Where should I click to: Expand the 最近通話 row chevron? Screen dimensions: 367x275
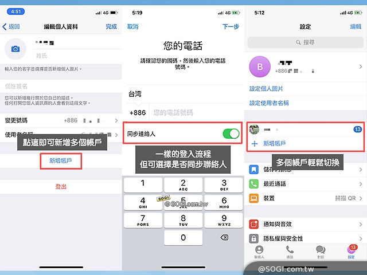[x=361, y=184]
